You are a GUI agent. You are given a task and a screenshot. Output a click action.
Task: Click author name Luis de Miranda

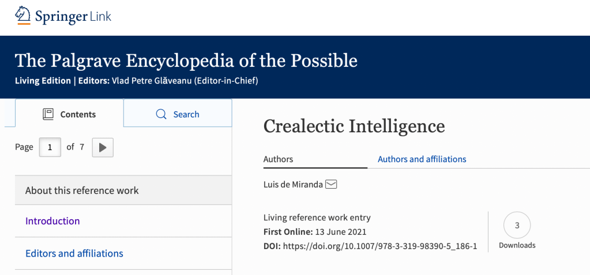coord(292,184)
